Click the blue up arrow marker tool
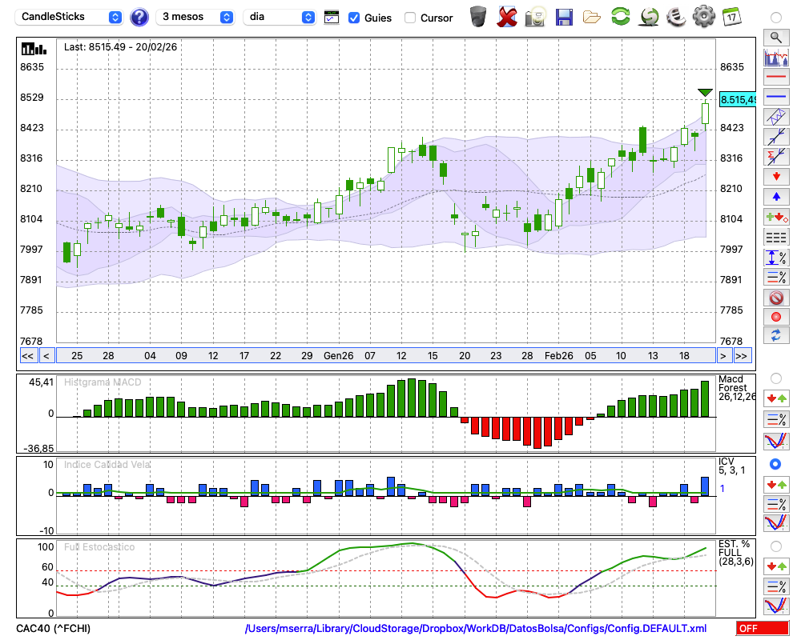This screenshot has height=640, width=801. click(775, 197)
